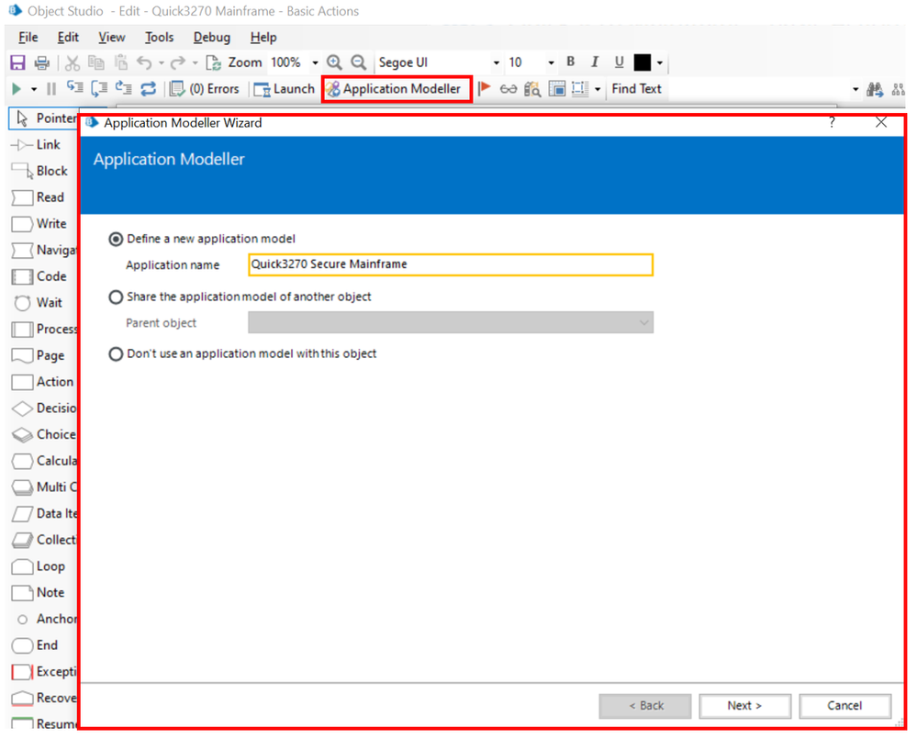Select the Pointer tool
The height and width of the screenshot is (739, 917).
(44, 118)
